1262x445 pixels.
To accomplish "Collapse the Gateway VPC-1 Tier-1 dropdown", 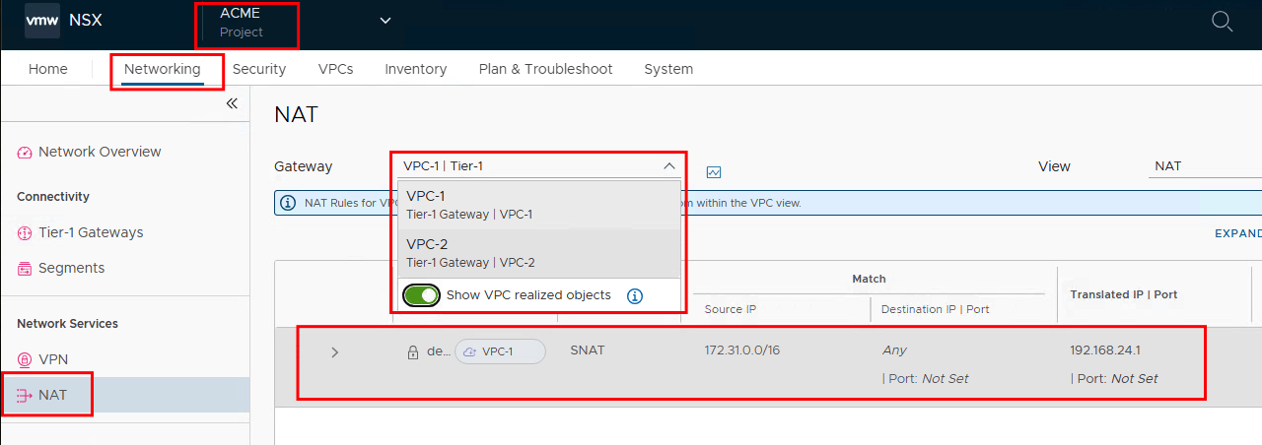I will [x=668, y=165].
